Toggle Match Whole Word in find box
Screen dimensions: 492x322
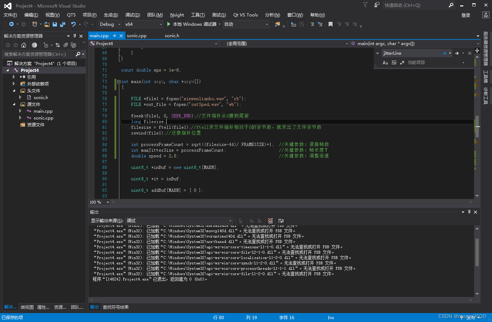[394, 63]
